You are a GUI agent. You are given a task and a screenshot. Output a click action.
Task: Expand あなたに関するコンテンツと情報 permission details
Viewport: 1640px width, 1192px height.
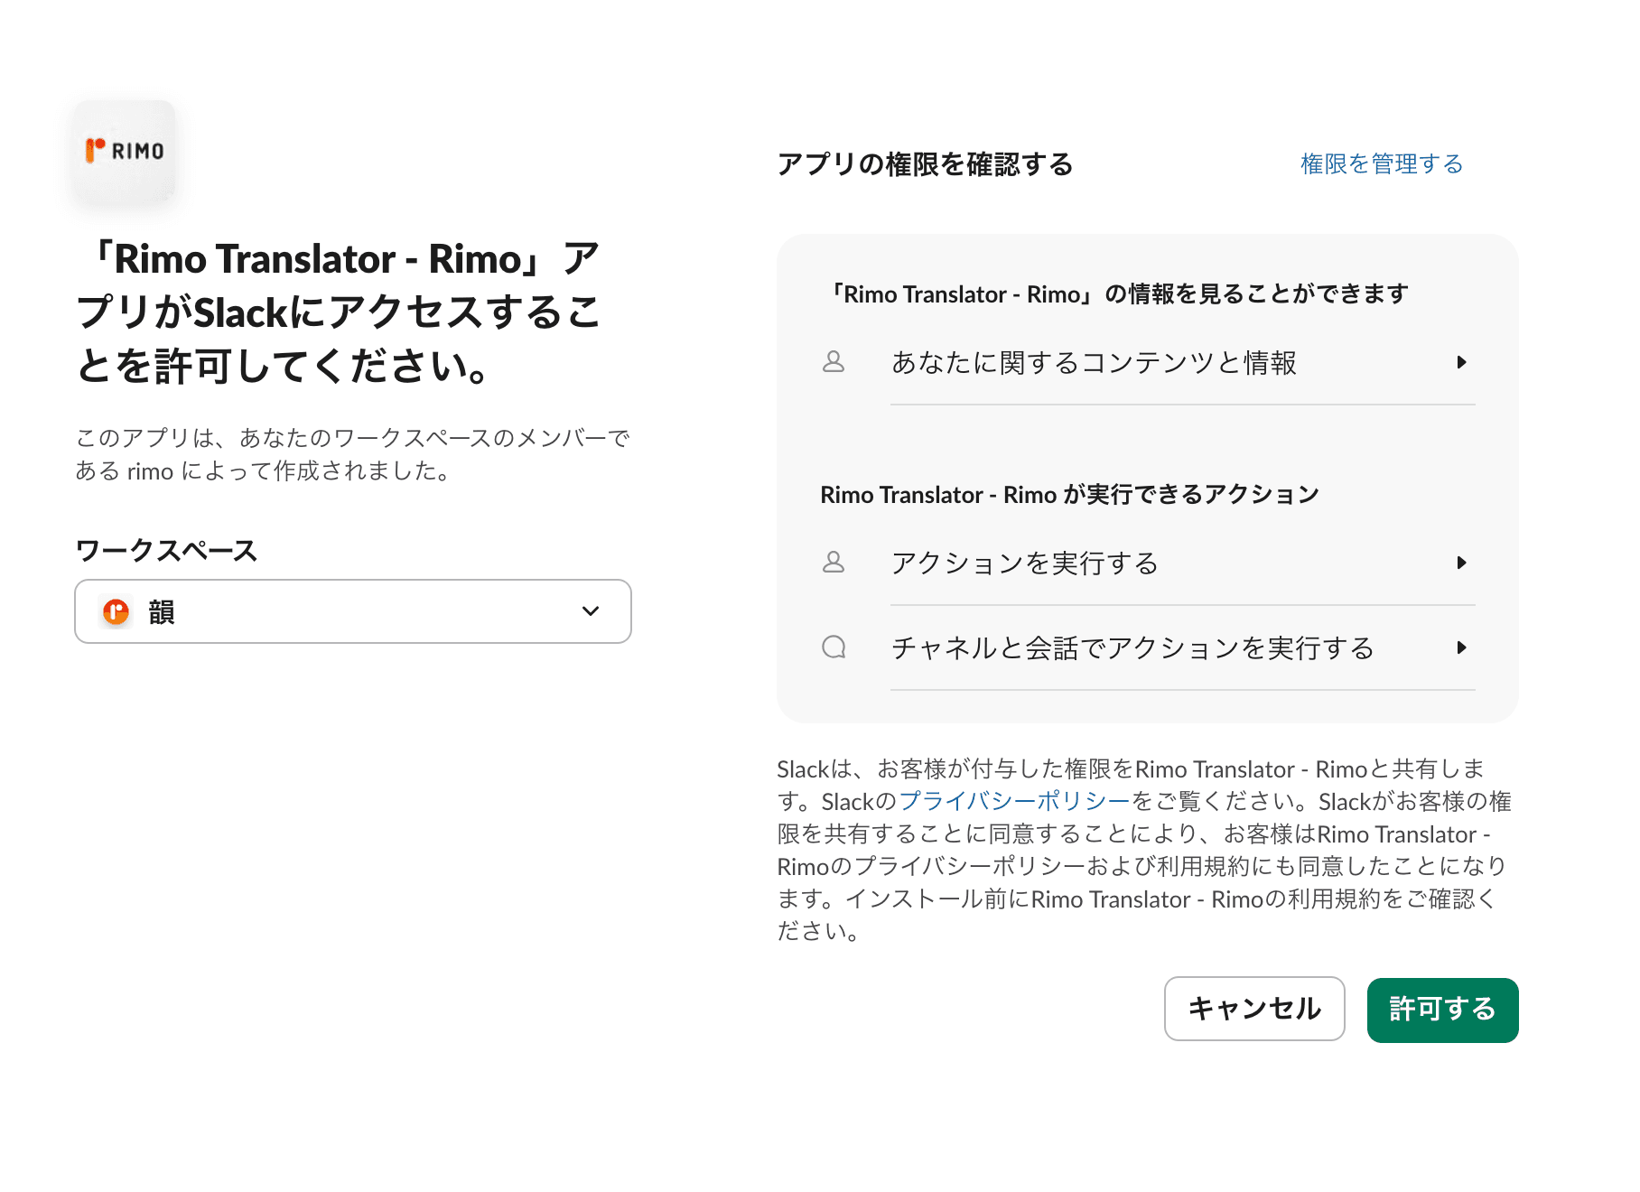(x=1462, y=363)
